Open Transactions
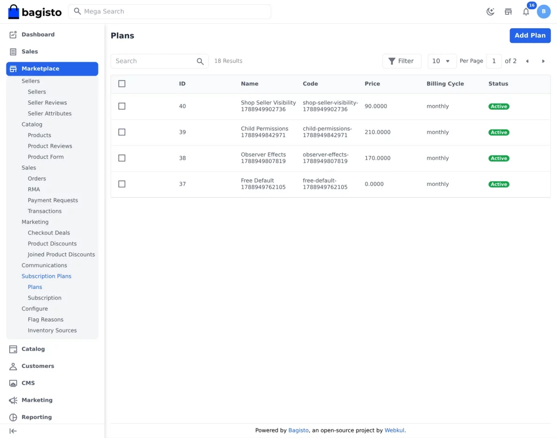Image resolution: width=557 pixels, height=438 pixels. click(x=45, y=211)
